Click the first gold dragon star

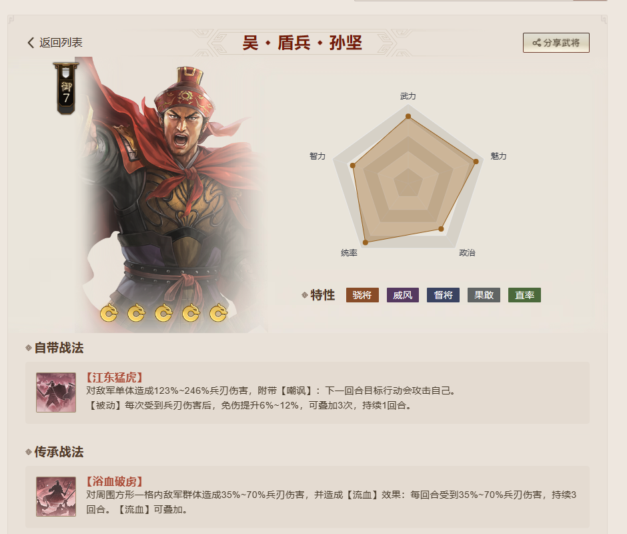click(x=109, y=312)
